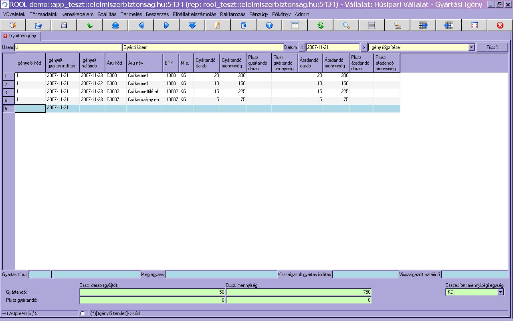Step date forward with the right arrow
This screenshot has width=513, height=321.
tap(364, 47)
